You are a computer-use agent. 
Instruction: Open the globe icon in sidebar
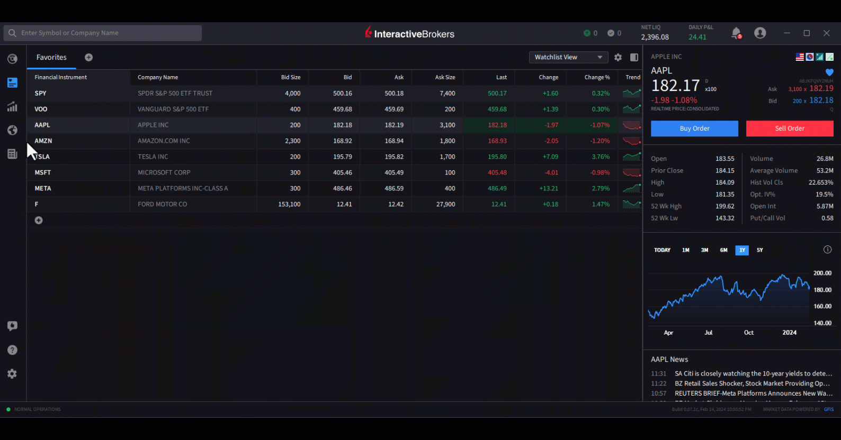[x=12, y=130]
